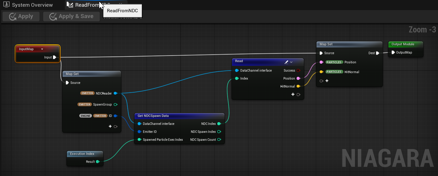Select the Output Module node title
Screen dimensions: 438x176
click(403, 44)
